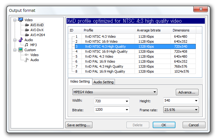The width and height of the screenshot is (217, 140).
Task: Select Video under the Custom node
Action: (34, 55)
